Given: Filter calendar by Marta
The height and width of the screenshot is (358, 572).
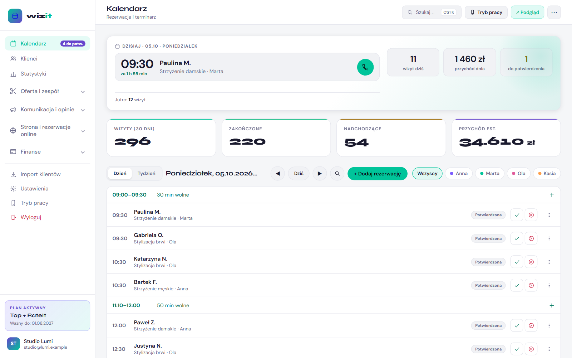Looking at the screenshot, I should point(490,174).
